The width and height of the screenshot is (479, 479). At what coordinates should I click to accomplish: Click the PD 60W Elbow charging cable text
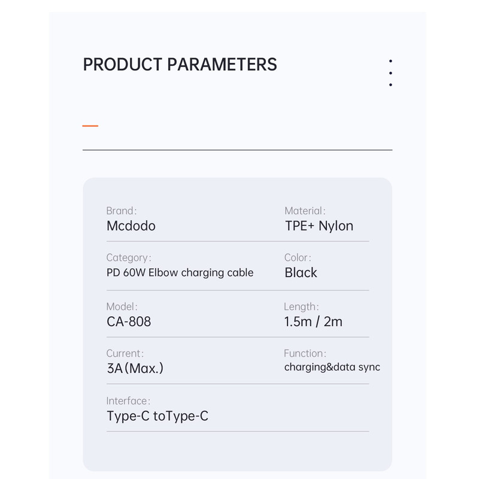[x=180, y=273]
